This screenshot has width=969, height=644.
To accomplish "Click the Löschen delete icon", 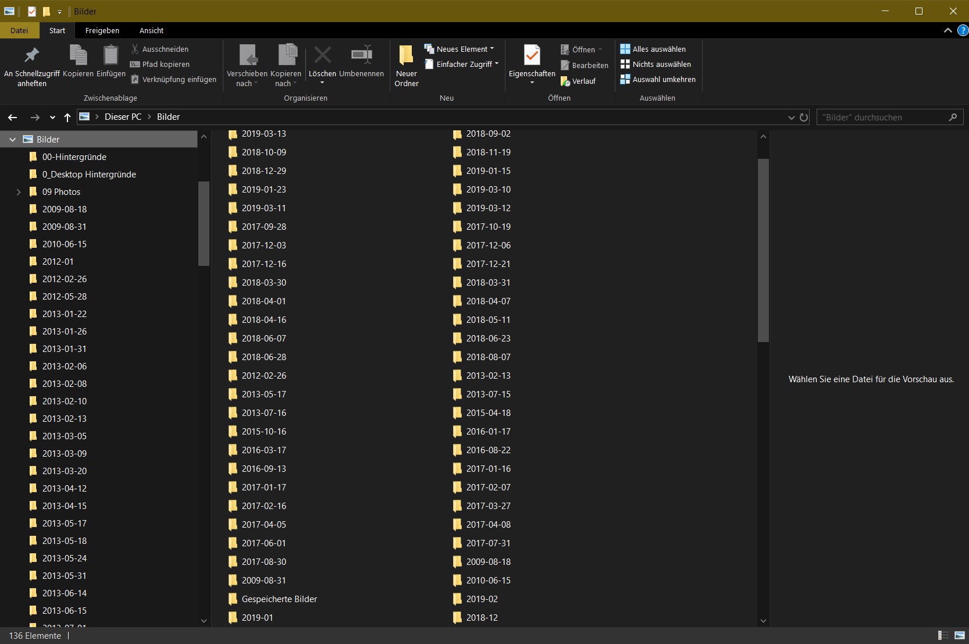I will click(322, 55).
